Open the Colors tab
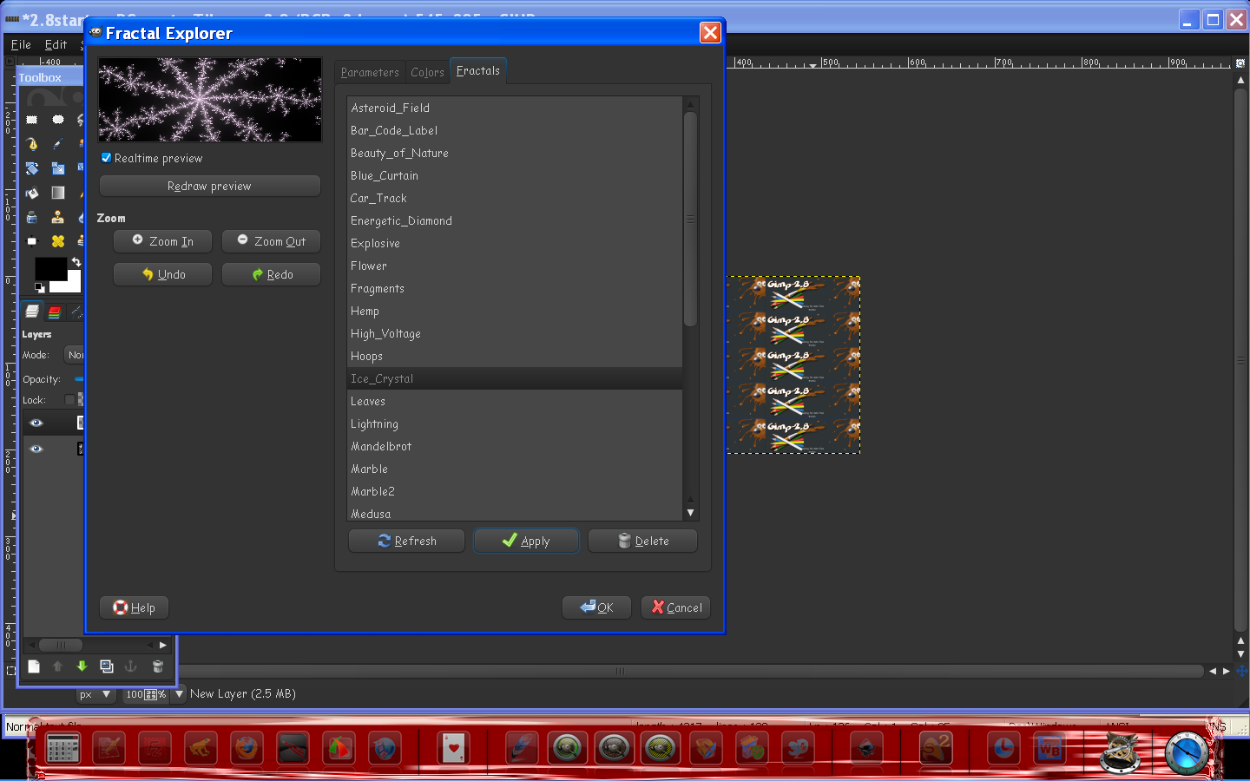1250x781 pixels. pyautogui.click(x=427, y=72)
